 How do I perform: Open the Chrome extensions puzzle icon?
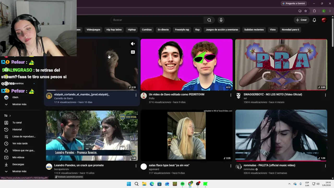pyautogui.click(x=314, y=11)
